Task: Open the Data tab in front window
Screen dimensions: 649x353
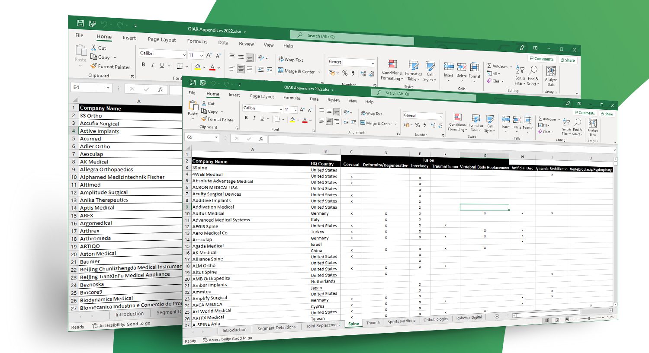Action: coord(314,99)
